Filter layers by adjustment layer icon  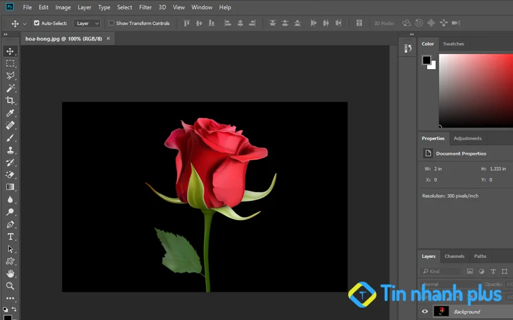tap(482, 271)
